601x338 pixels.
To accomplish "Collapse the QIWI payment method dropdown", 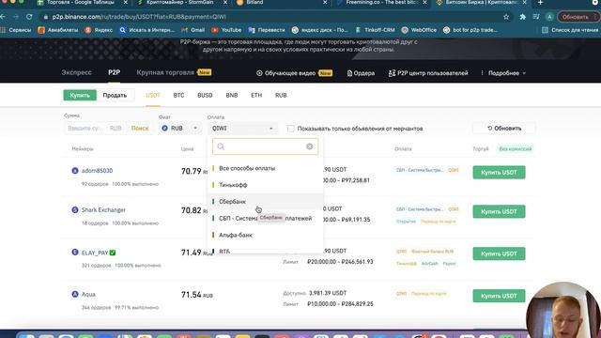I will click(x=242, y=129).
